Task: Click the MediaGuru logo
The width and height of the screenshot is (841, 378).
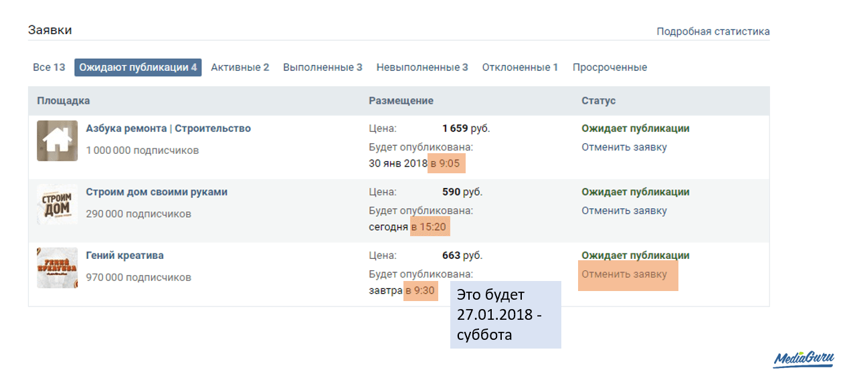Action: (804, 359)
